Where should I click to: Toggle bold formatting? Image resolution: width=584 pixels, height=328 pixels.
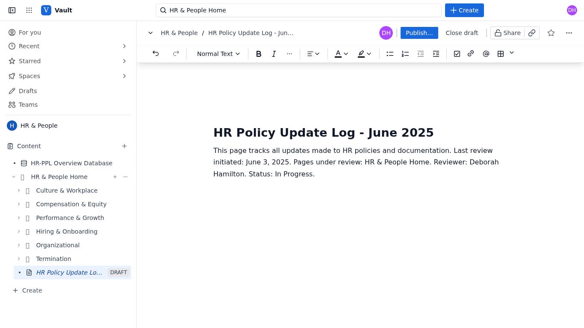coord(259,54)
